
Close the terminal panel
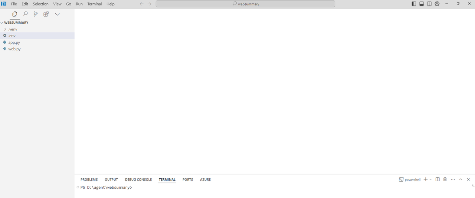coord(468,179)
